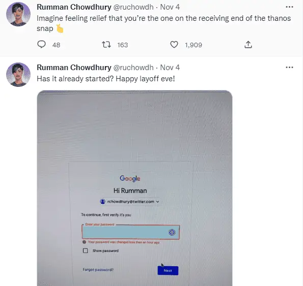Click reply icon on thanos snap tweet
The width and height of the screenshot is (303, 286).
point(41,45)
